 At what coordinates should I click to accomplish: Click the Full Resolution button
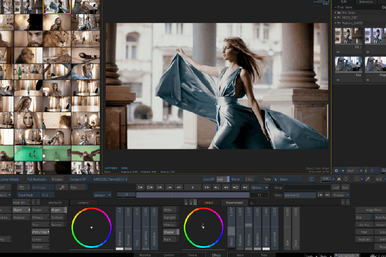click(x=37, y=179)
